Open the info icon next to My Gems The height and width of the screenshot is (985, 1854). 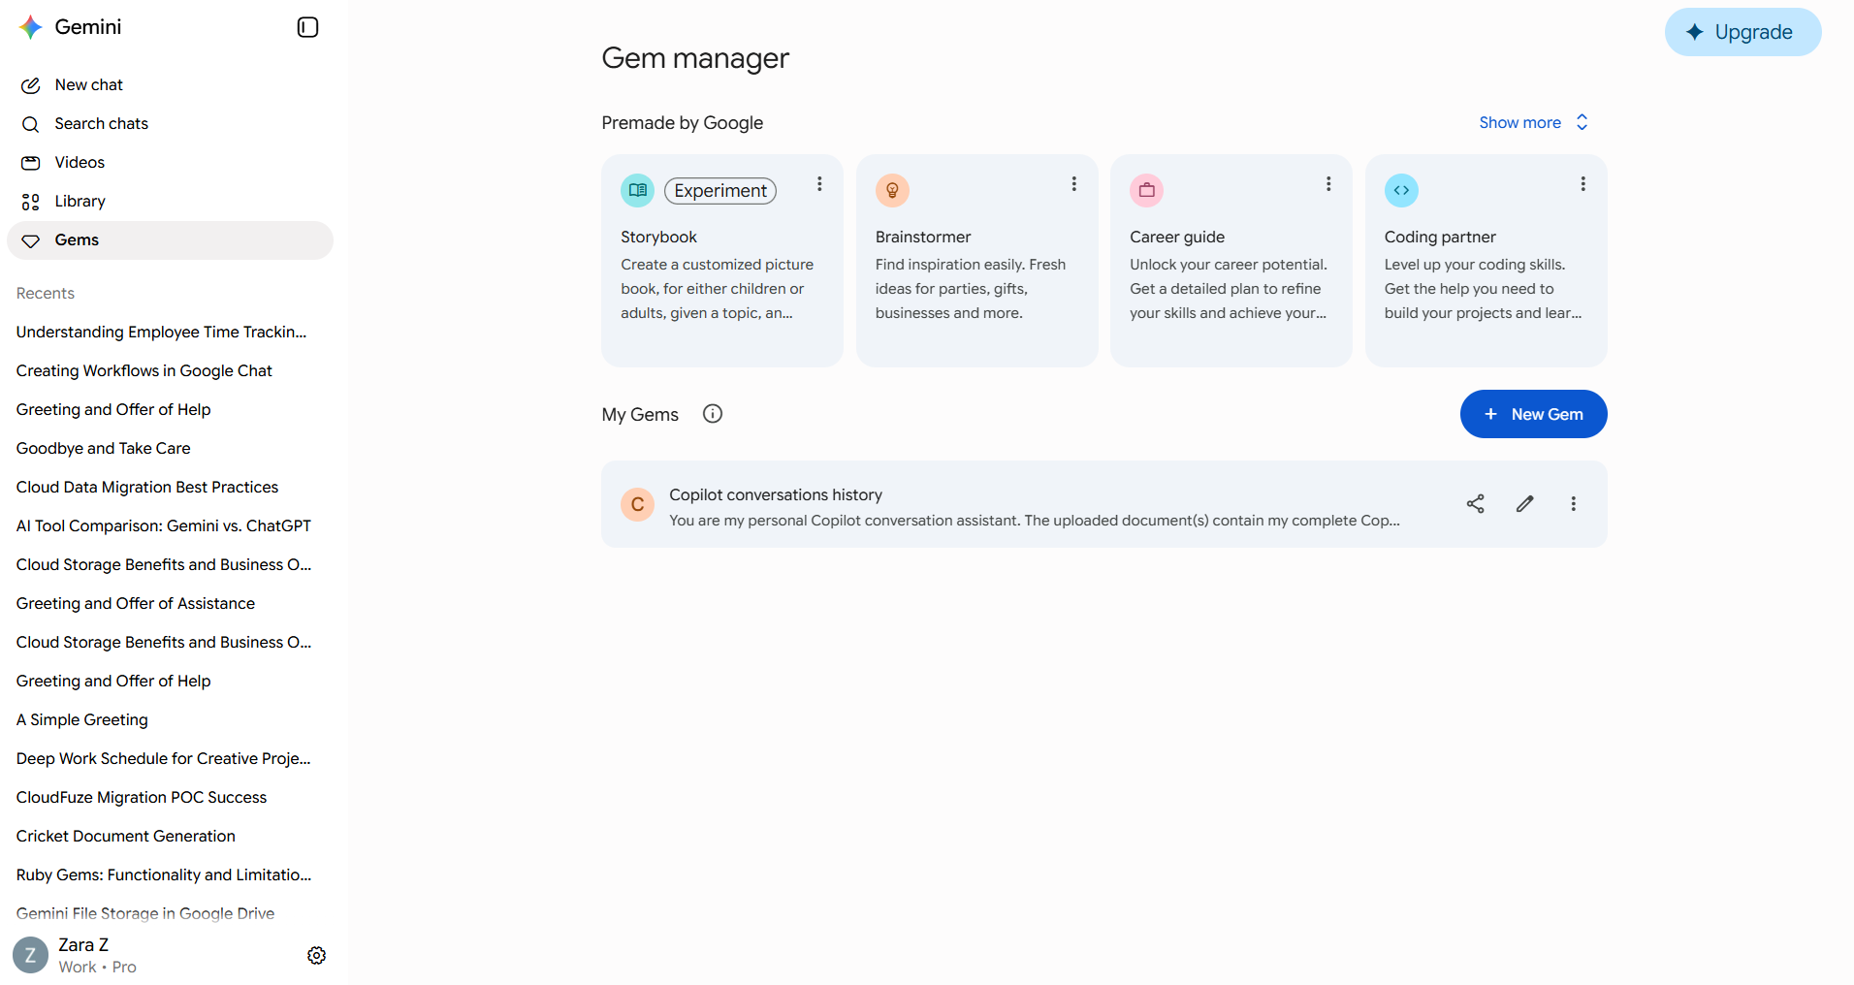[x=713, y=414]
